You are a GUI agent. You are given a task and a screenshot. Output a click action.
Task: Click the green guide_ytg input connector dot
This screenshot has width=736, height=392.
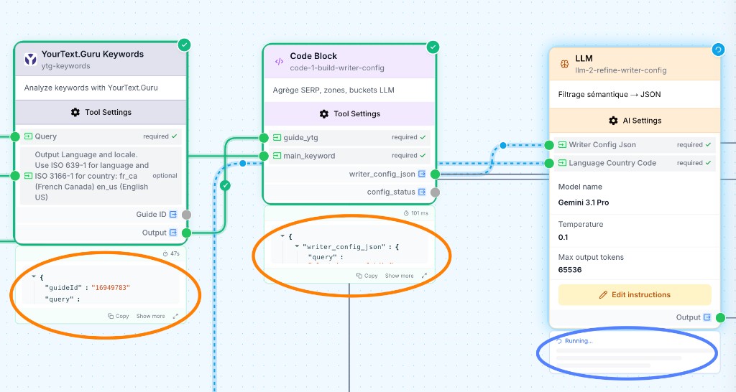[x=264, y=137]
